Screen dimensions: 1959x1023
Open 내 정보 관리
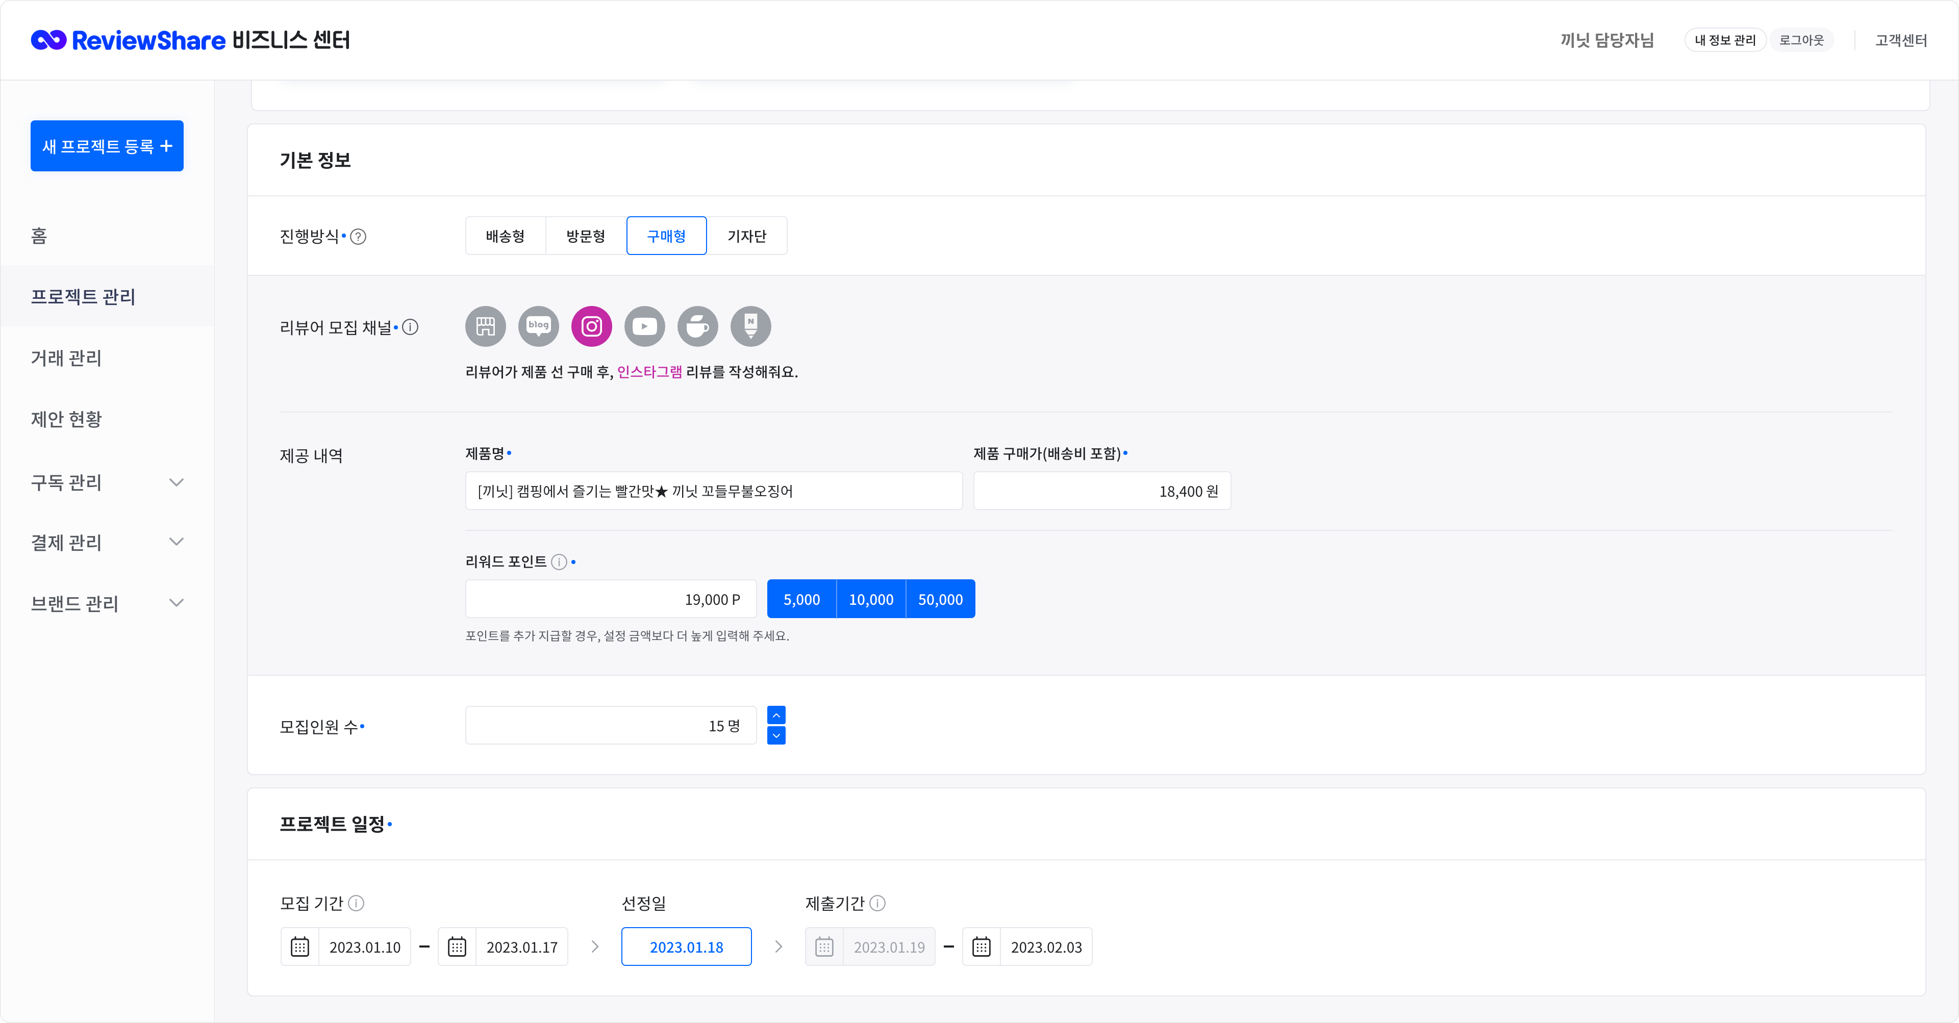coord(1725,40)
